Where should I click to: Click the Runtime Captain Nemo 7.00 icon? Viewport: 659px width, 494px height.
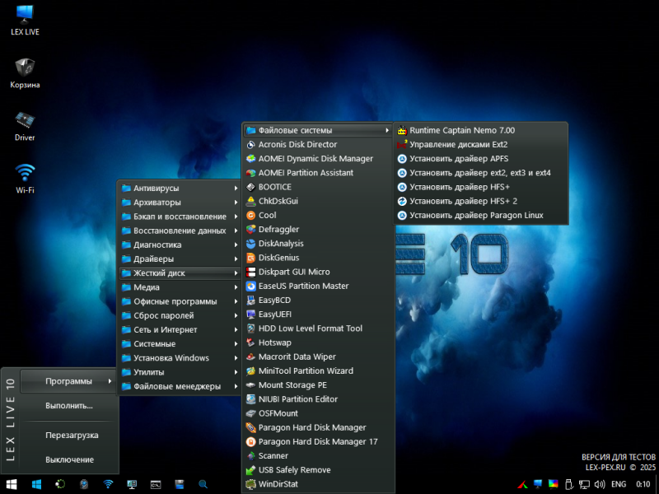pyautogui.click(x=402, y=130)
